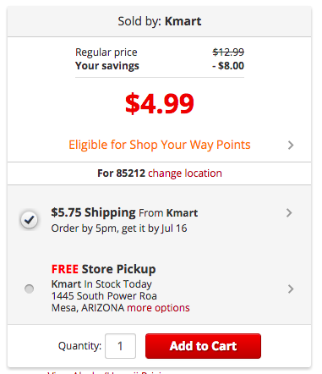Choose the FREE Store Pickup radio button
Viewport: 322px width, 374px height.
[29, 289]
